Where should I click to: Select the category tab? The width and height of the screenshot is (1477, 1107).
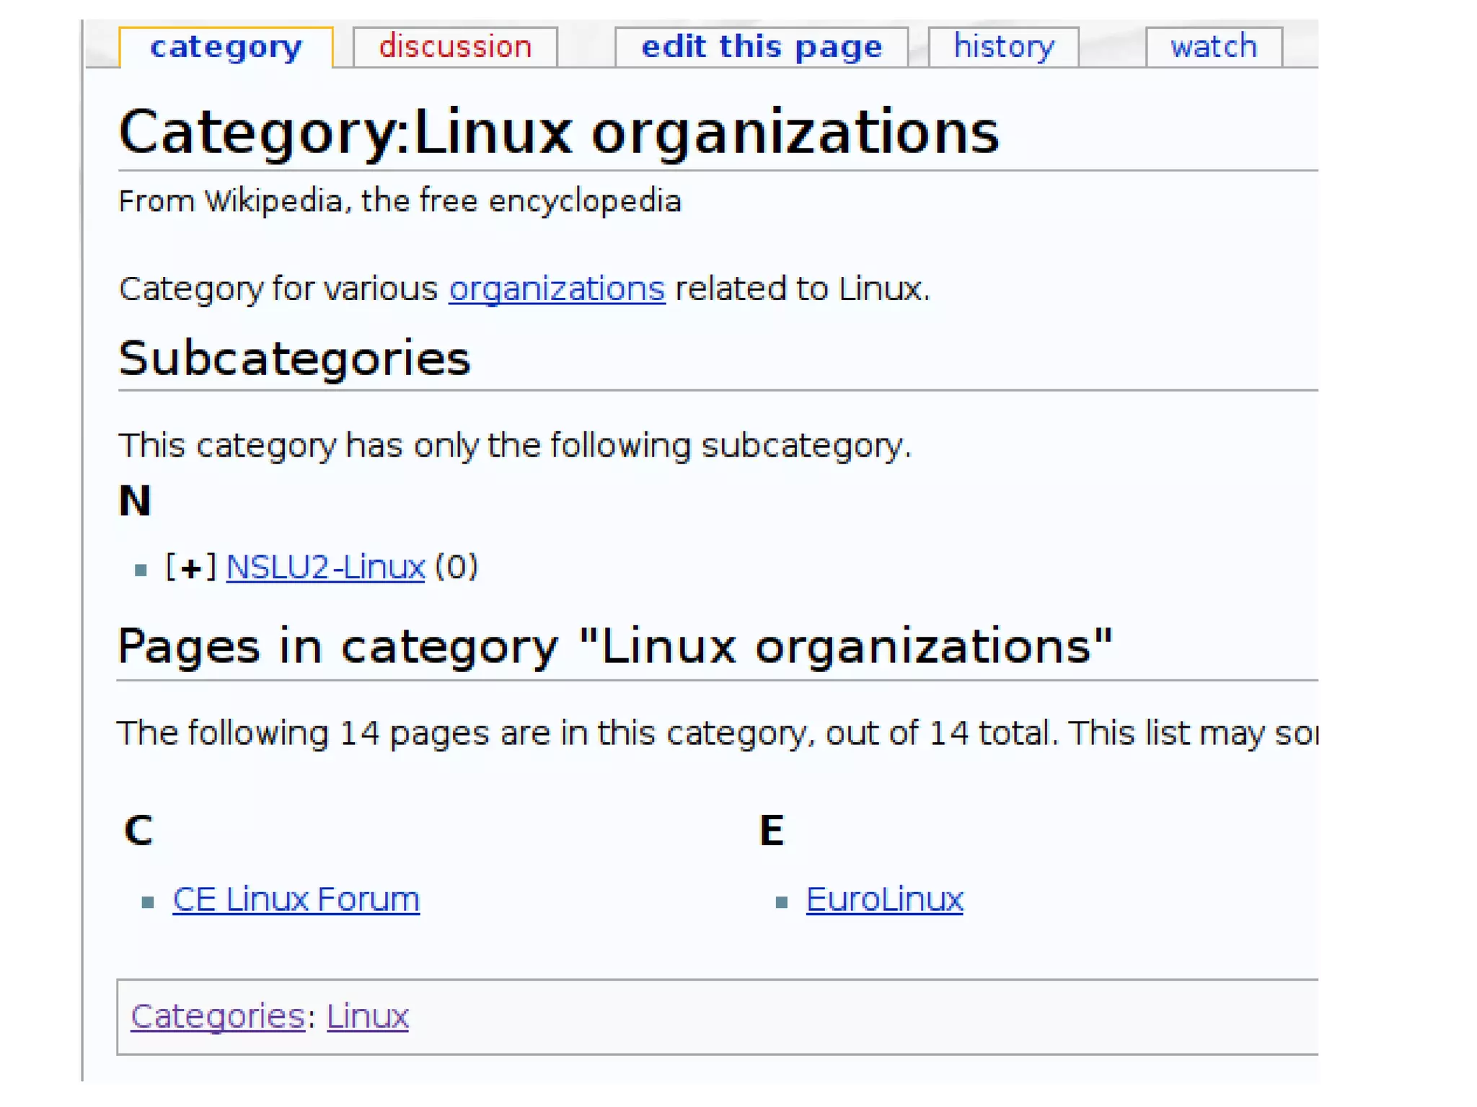point(226,48)
